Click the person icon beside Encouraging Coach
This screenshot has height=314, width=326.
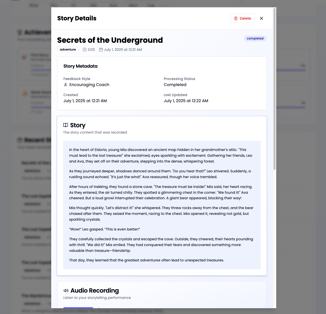tap(66, 85)
